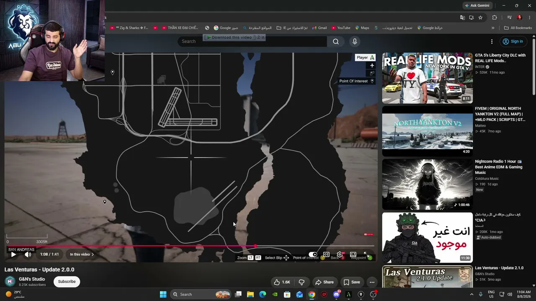Viewport: 536px width, 301px height.
Task: Open File Explorer from taskbar
Action: pyautogui.click(x=250, y=294)
